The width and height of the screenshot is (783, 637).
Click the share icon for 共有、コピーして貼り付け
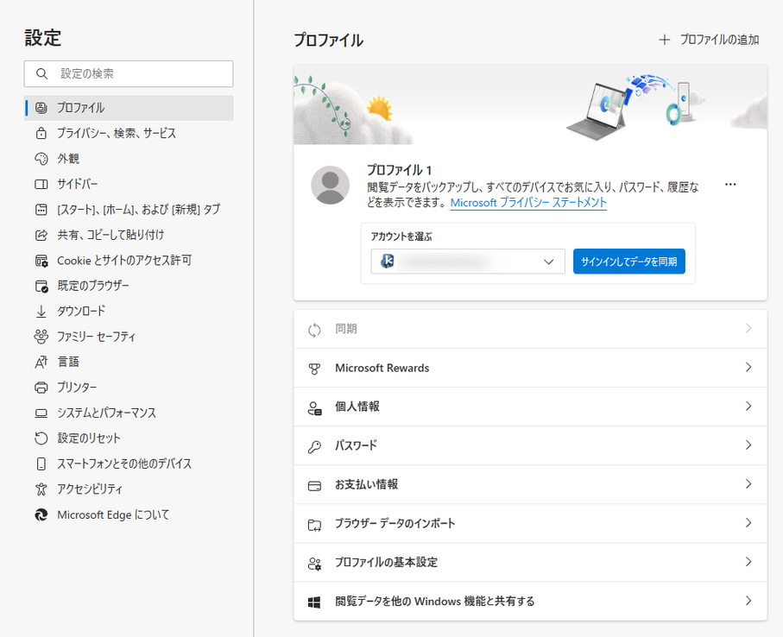point(41,235)
